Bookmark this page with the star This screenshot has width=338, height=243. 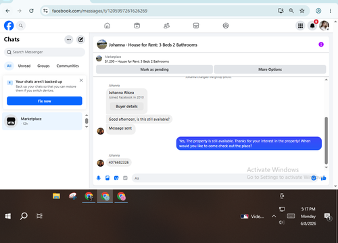(302, 11)
